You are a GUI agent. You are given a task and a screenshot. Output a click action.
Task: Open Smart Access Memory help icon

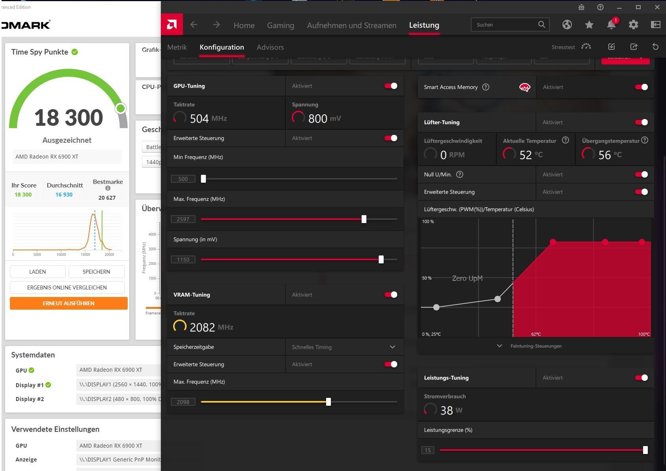(x=486, y=87)
